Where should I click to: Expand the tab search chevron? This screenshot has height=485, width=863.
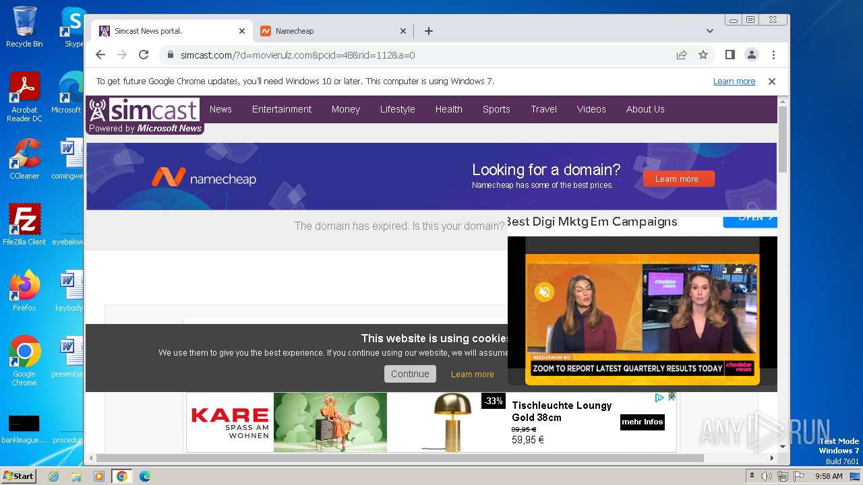[709, 31]
